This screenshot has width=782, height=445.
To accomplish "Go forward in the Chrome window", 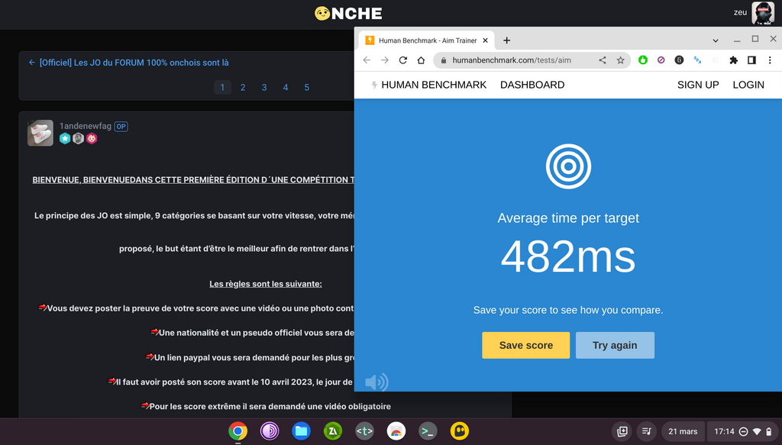I will tap(385, 60).
